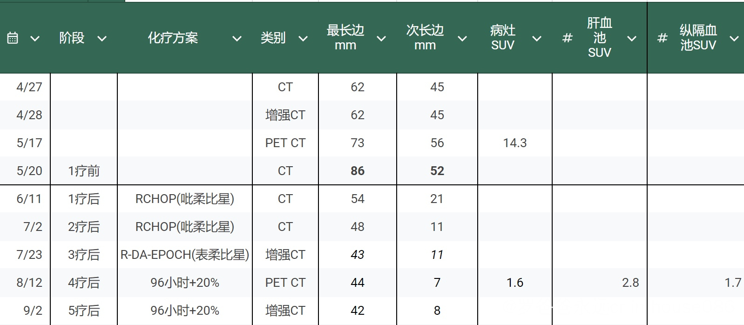Expand the 最长边 mm column dropdown

coord(381,39)
